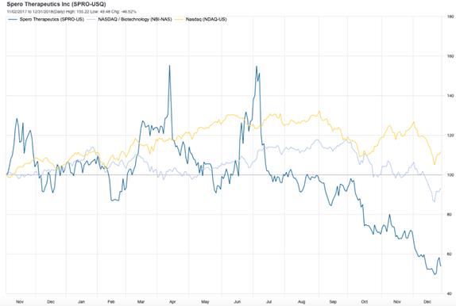
Task: Click the chart title Spero Therapeutics Inc (SPRO-USQ)
Action: click(56, 4)
